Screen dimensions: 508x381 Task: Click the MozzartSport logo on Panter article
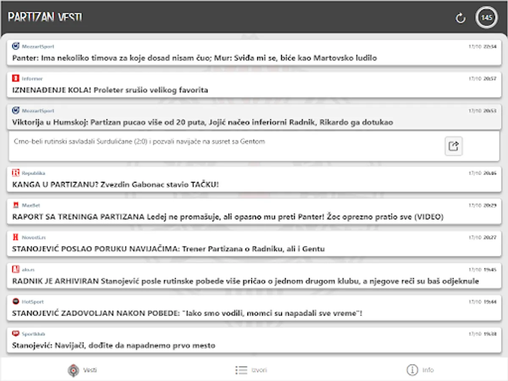coord(16,46)
